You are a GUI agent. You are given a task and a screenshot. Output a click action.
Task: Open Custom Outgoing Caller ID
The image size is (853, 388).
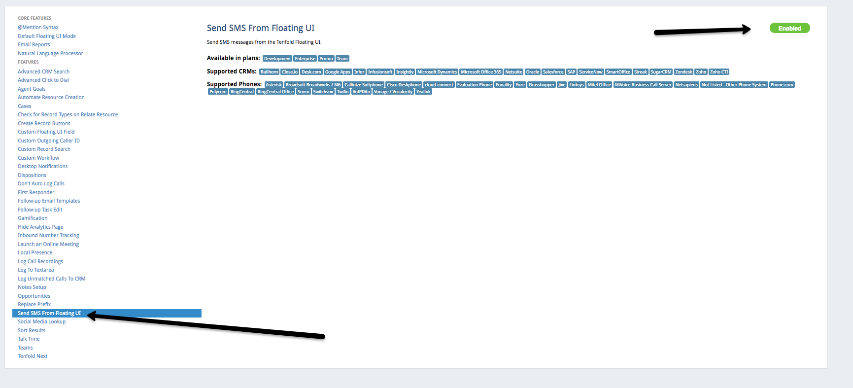click(49, 141)
